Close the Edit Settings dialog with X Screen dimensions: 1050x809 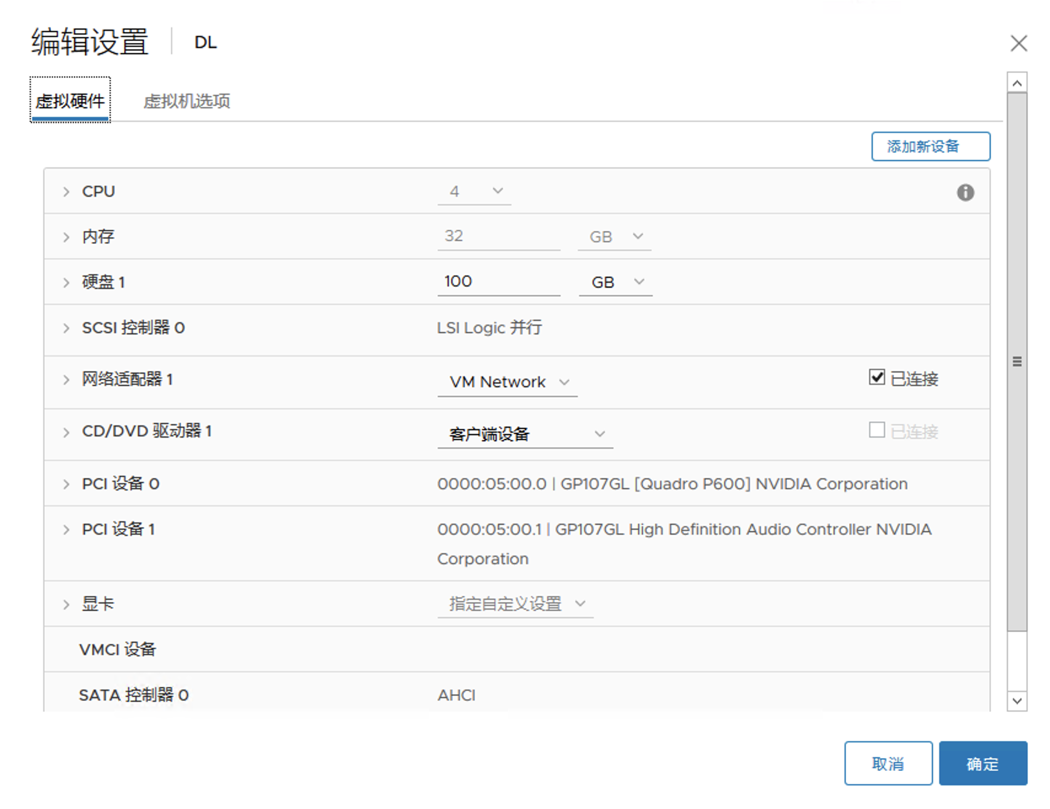[x=1019, y=43]
